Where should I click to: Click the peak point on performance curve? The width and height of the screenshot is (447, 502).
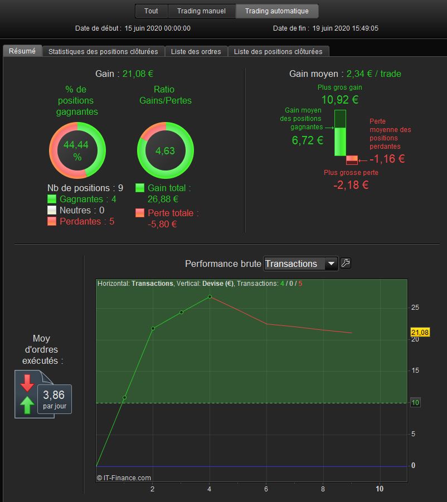point(210,297)
